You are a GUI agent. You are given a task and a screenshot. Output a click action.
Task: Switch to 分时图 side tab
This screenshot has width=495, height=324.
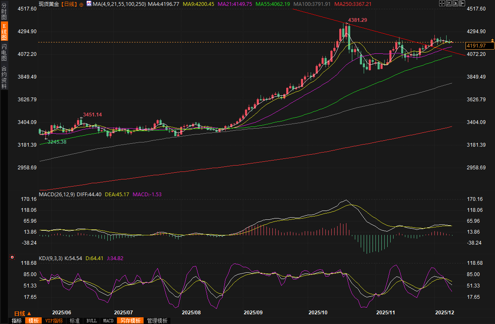(x=4, y=11)
